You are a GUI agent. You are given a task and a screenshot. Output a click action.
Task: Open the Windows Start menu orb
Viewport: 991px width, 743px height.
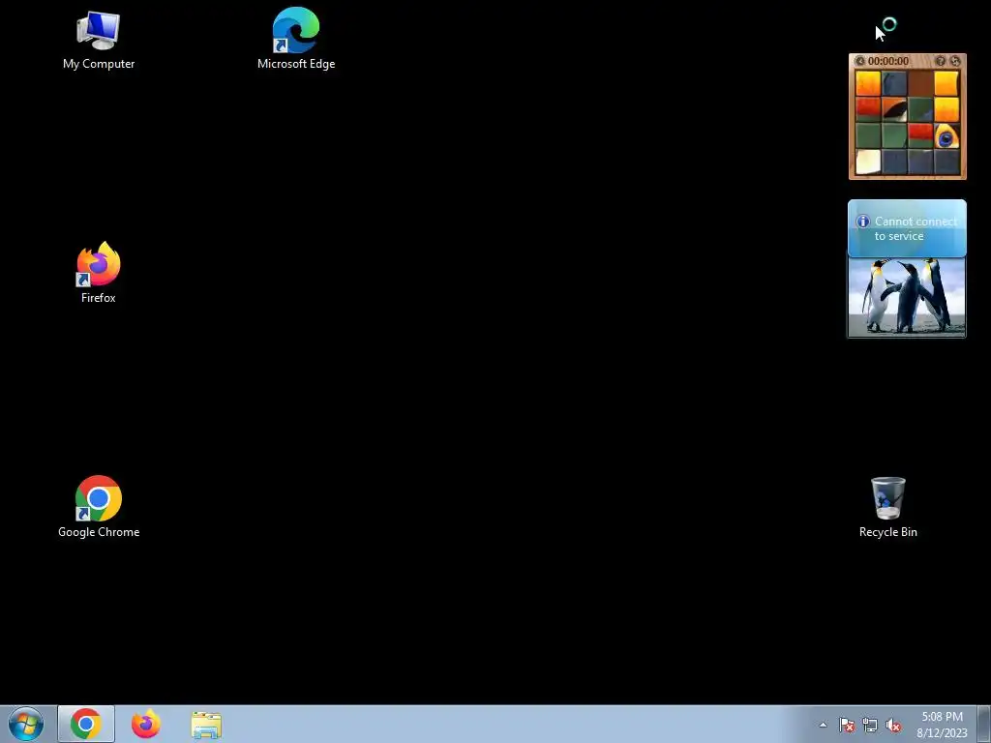pos(26,724)
